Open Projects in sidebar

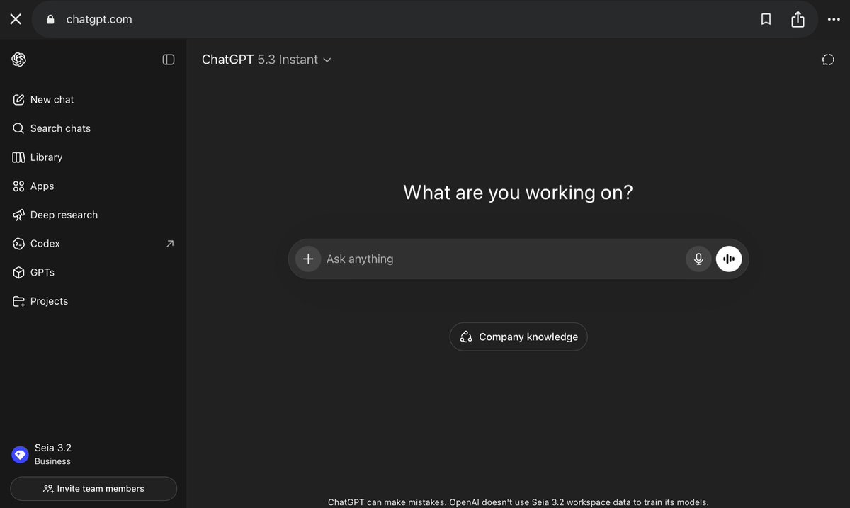point(93,301)
